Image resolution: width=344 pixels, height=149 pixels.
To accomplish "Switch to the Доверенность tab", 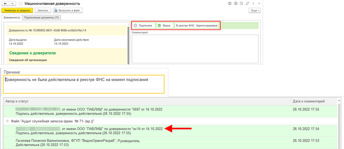I will tap(12, 17).
